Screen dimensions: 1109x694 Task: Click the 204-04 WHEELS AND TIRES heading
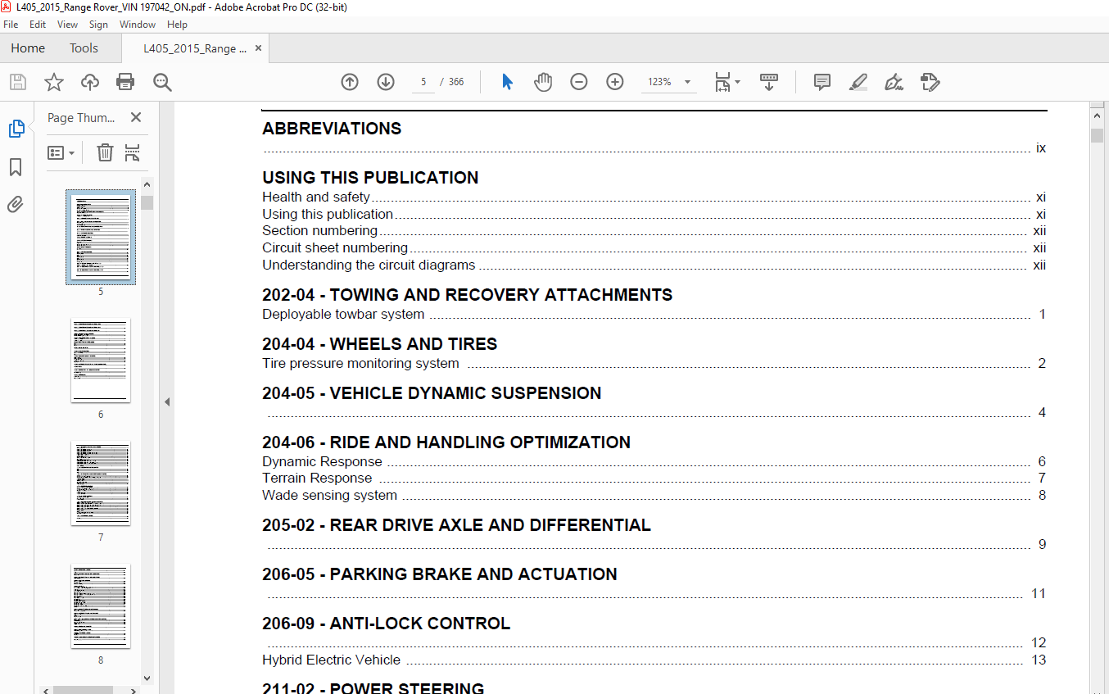coord(379,344)
